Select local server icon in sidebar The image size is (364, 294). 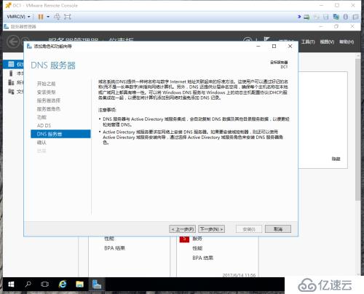11,73
